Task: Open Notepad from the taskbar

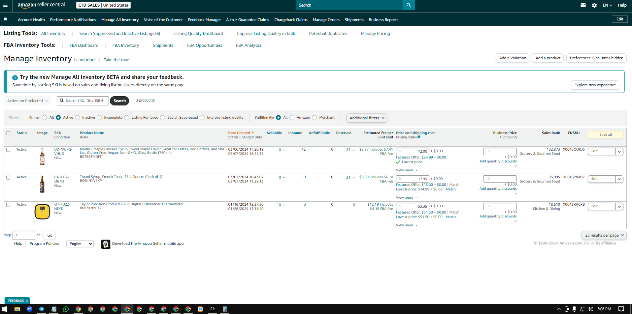Action: 54,309
